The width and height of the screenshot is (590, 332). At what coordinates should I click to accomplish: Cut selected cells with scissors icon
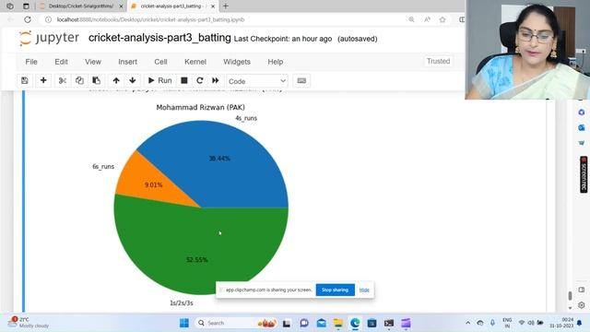[63, 80]
